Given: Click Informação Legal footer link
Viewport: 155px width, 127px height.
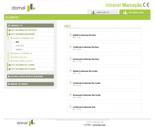Looking at the screenshot, I should pyautogui.click(x=99, y=125).
